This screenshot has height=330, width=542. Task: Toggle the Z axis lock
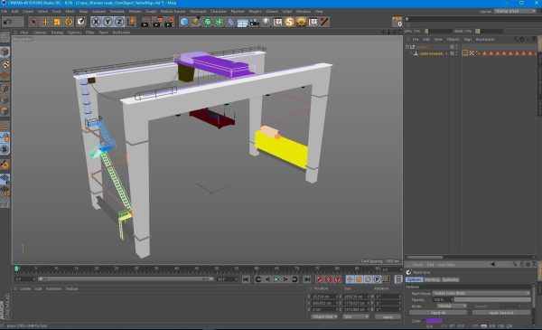click(x=119, y=22)
